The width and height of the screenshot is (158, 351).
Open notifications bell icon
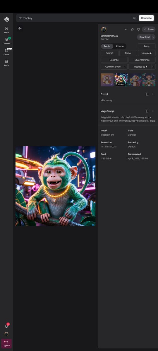[x=6, y=326]
